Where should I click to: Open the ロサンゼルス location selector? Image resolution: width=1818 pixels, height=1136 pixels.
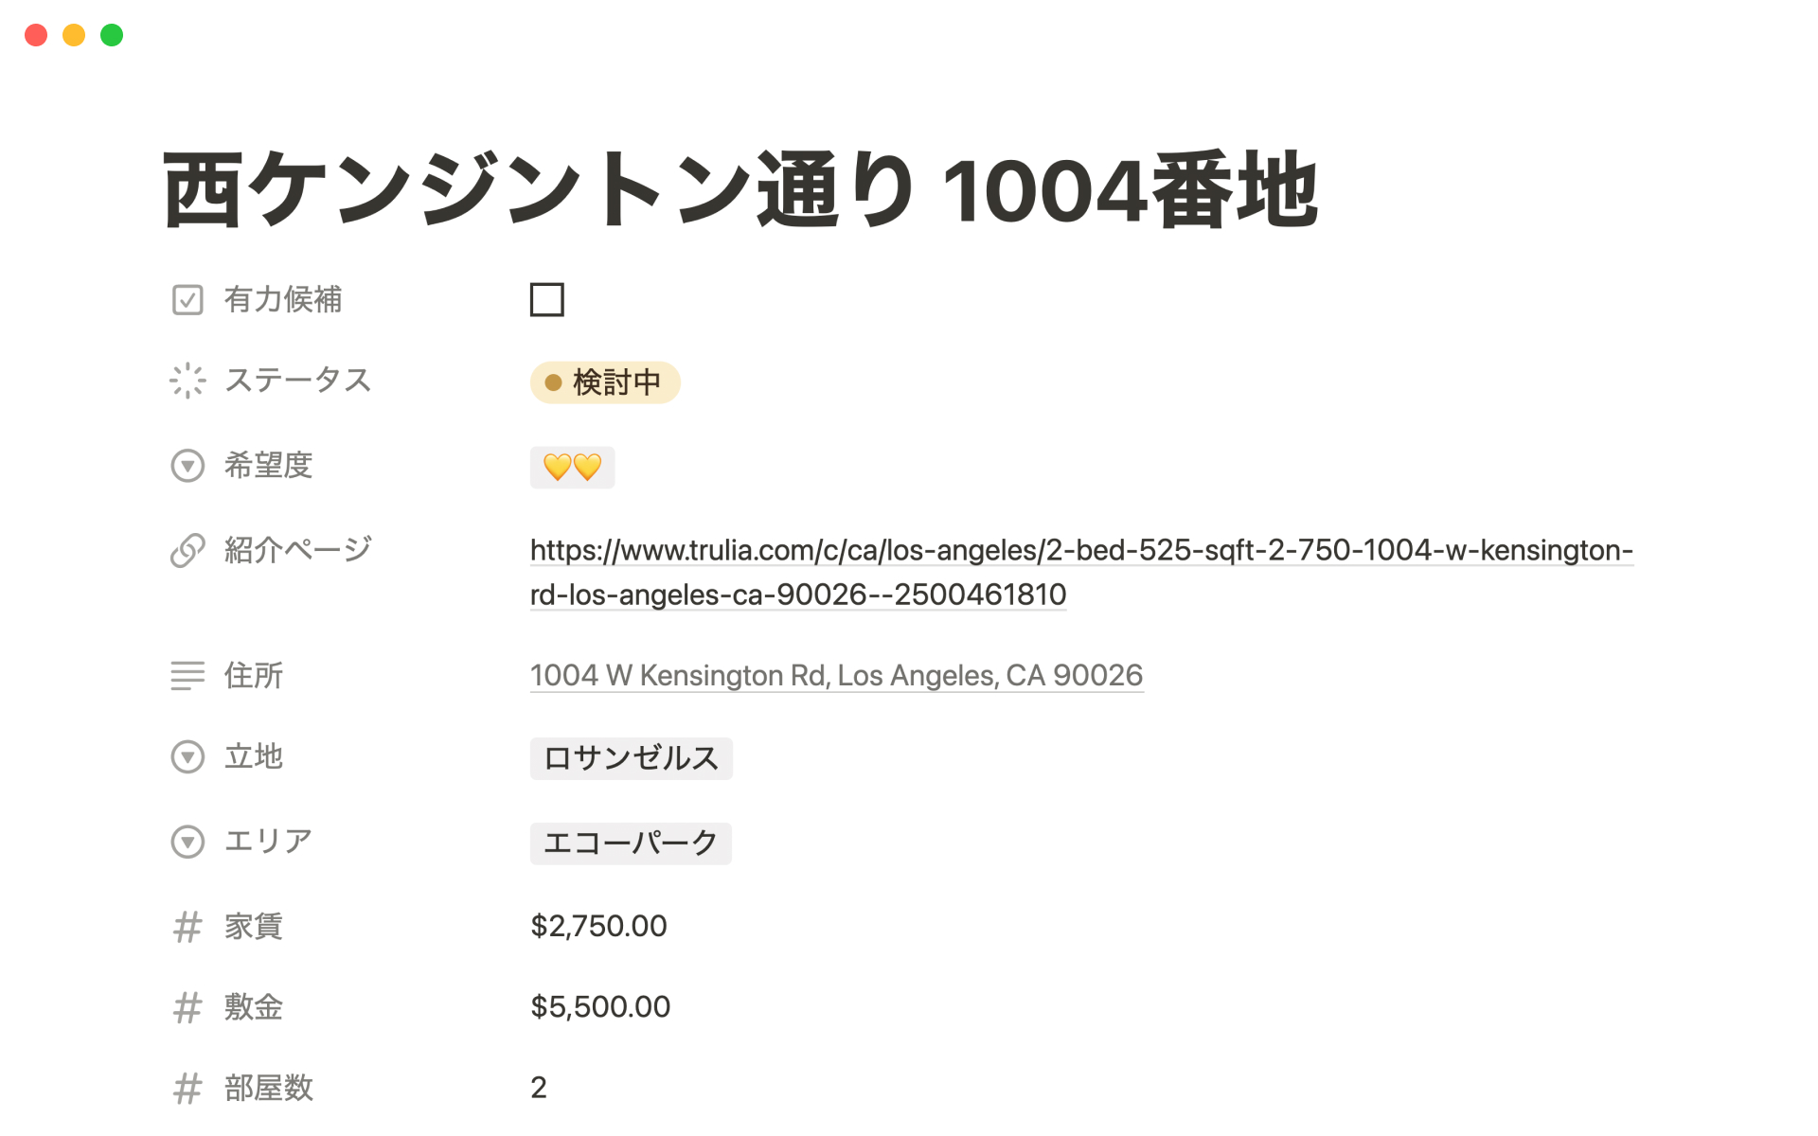631,758
